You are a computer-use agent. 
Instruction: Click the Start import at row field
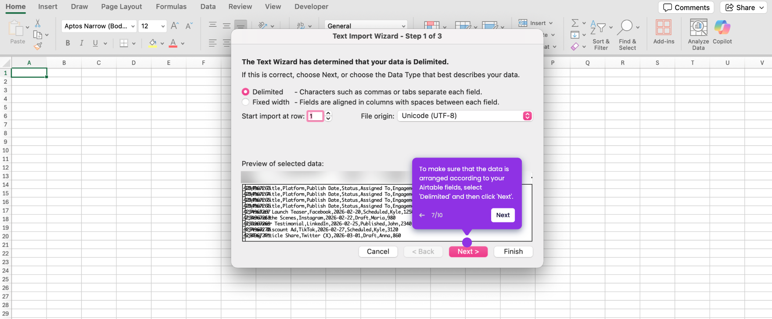tap(315, 116)
